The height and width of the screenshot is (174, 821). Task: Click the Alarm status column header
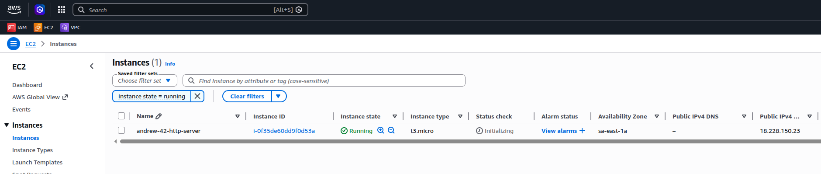coord(559,116)
